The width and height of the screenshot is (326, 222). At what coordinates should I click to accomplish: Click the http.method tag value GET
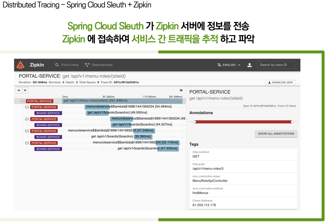(196, 156)
